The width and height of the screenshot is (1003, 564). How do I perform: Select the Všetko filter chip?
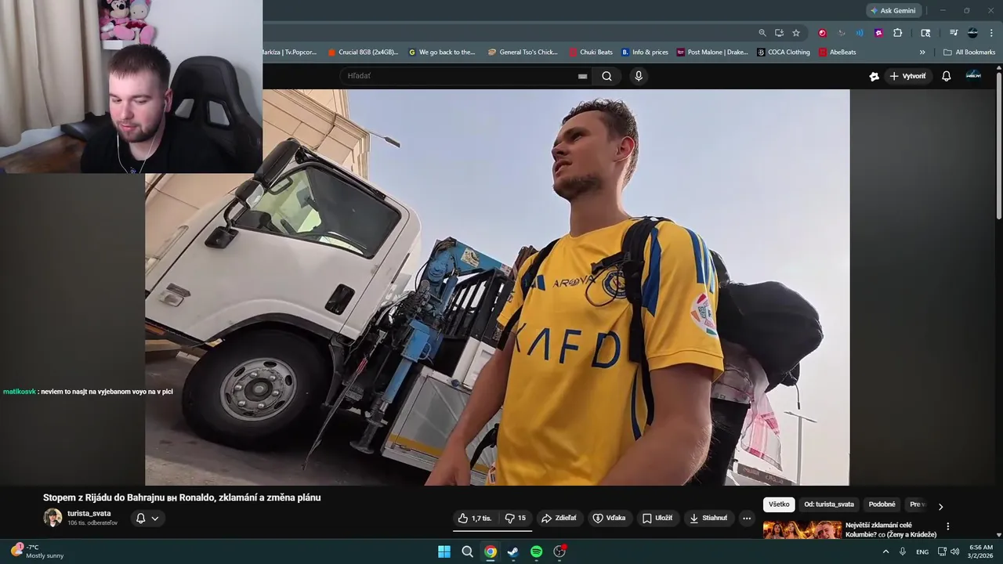[779, 504]
